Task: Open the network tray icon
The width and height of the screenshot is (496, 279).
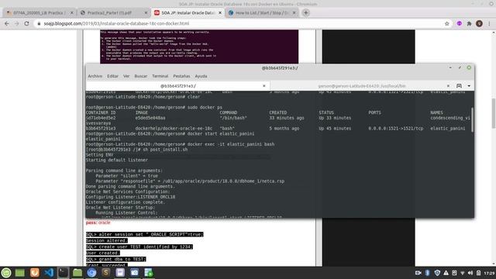Action: (463, 273)
